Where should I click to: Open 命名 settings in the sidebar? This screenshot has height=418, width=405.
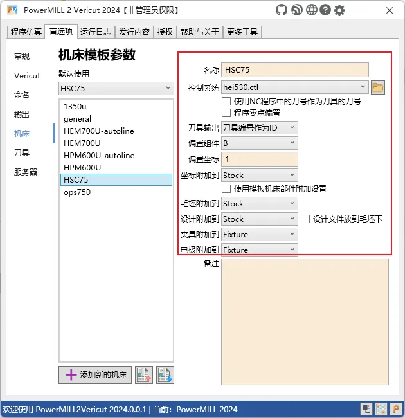(x=22, y=95)
